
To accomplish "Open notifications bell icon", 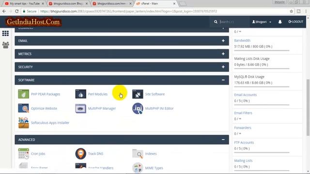I will pyautogui.click(x=280, y=22).
